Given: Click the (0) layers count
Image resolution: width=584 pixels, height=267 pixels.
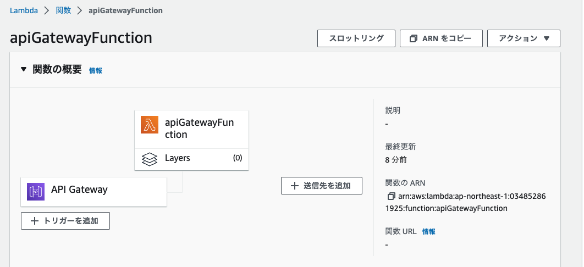Looking at the screenshot, I should point(237,158).
